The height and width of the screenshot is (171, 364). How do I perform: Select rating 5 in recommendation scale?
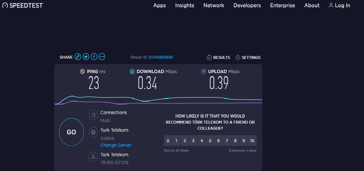tap(210, 141)
